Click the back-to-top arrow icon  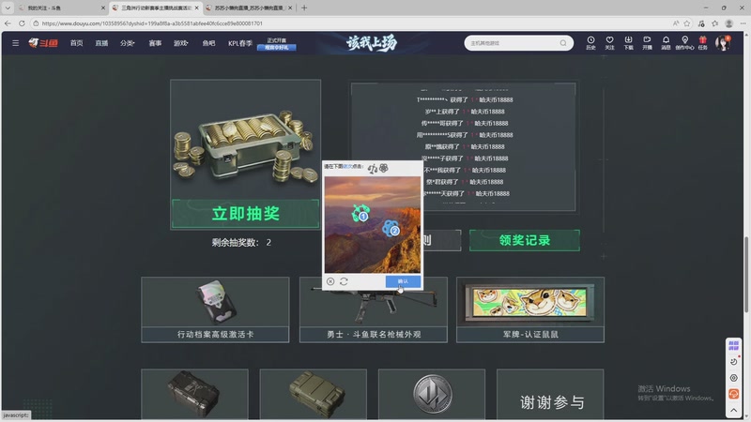[x=733, y=411]
